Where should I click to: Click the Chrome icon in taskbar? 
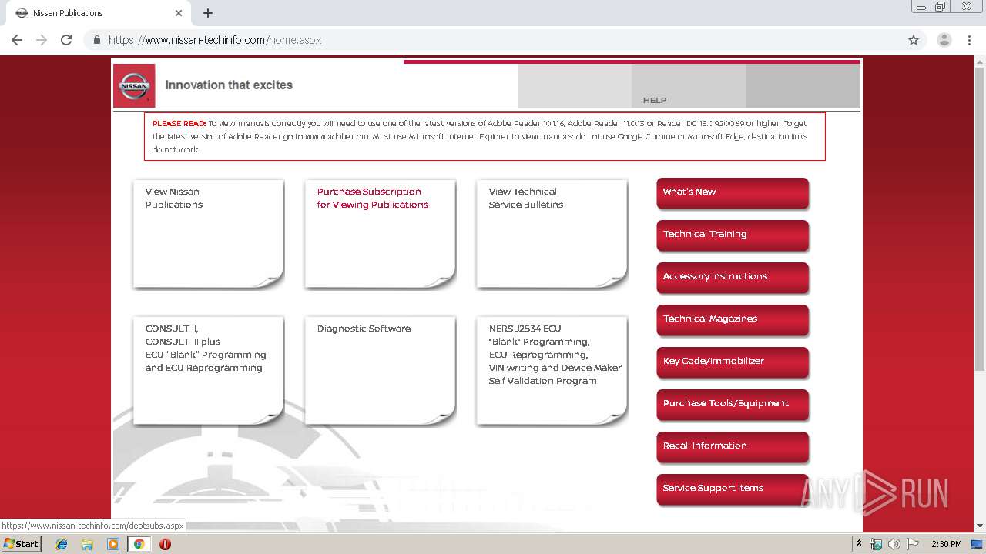(x=139, y=544)
